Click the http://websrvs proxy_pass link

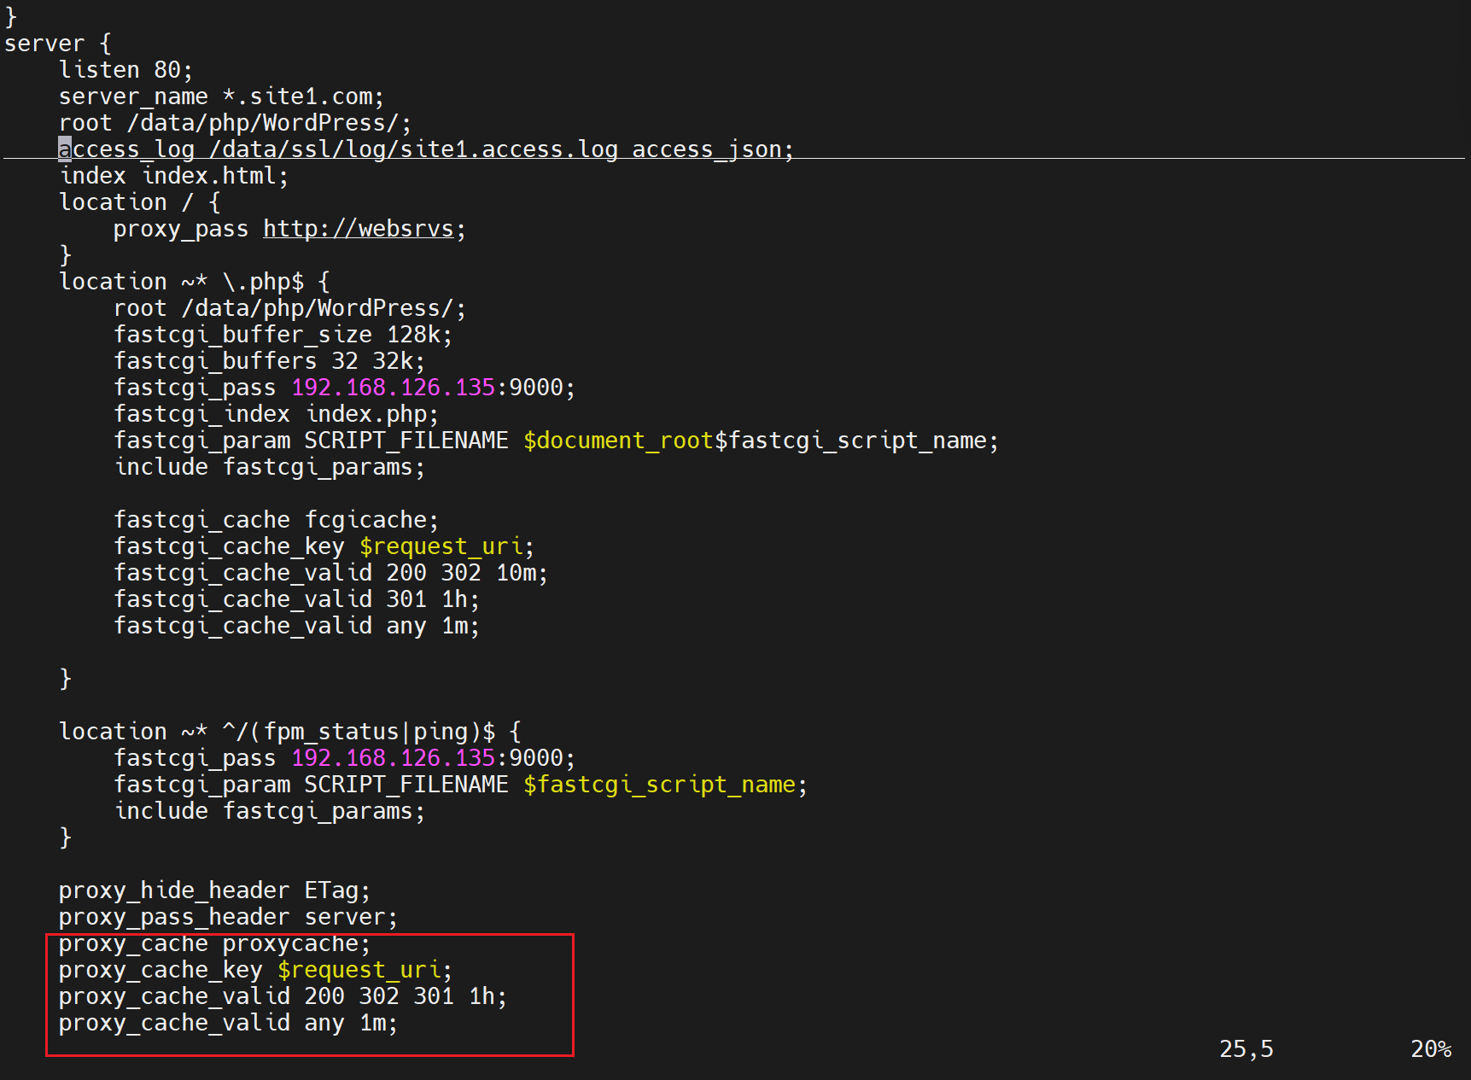coord(358,229)
